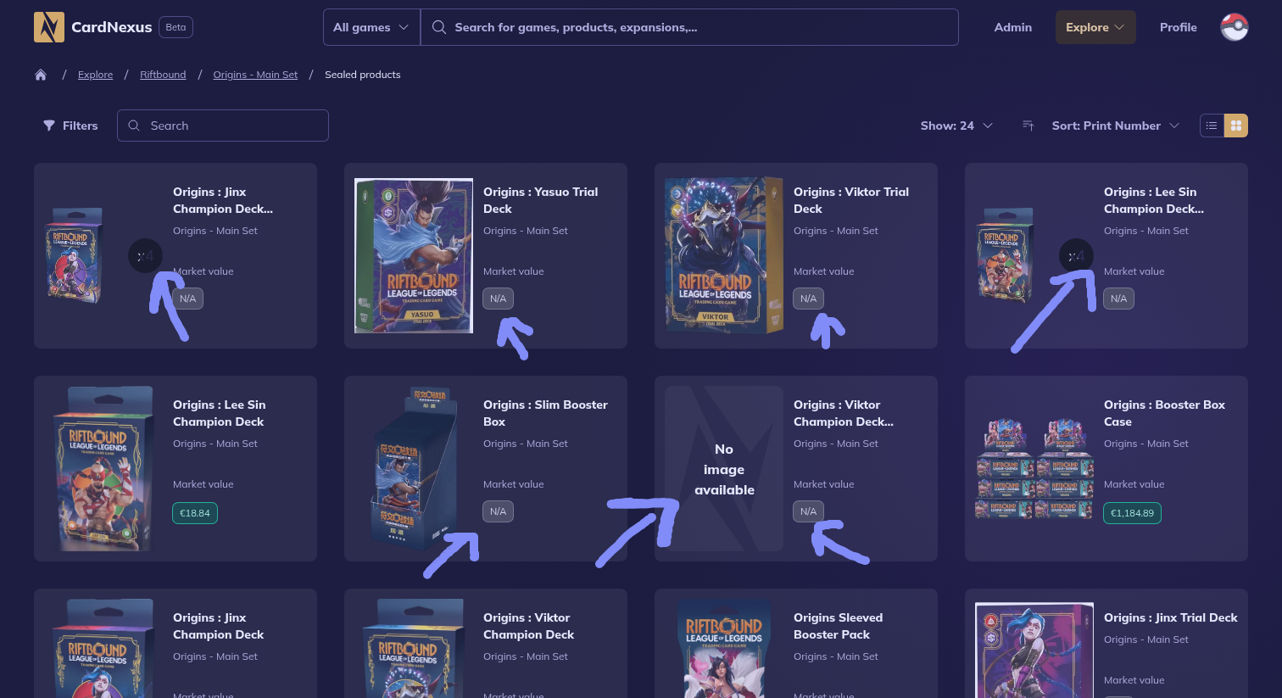Click the magnifier in top search bar

point(439,27)
